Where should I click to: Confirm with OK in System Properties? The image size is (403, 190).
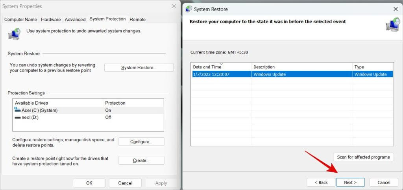(89, 183)
